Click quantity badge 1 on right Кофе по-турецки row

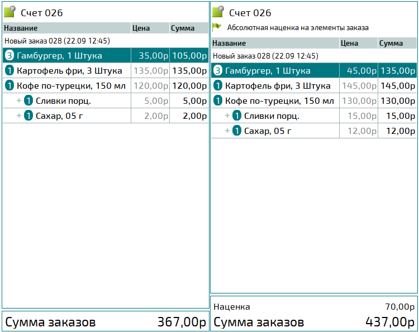pos(218,101)
